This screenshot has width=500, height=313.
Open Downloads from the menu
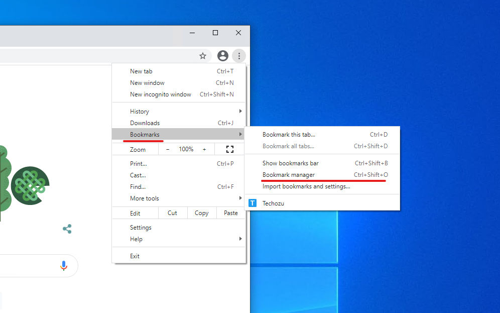[179, 123]
